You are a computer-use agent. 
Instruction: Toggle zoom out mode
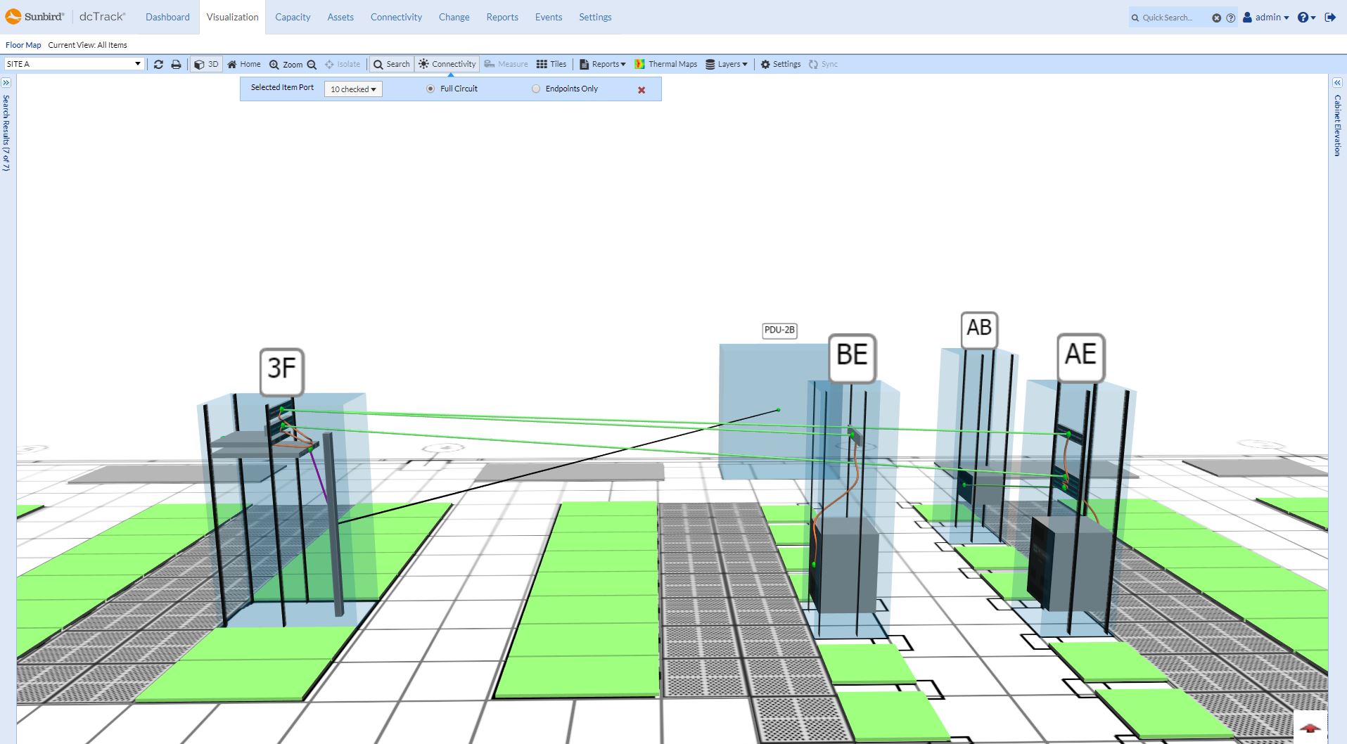pos(312,64)
